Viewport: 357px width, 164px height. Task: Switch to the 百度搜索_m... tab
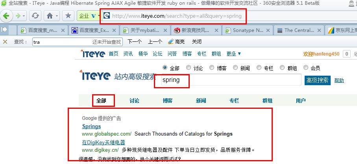pos(43,30)
